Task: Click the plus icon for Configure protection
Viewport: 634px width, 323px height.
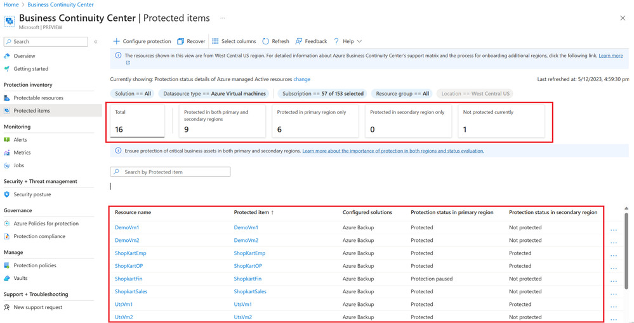Action: [x=116, y=41]
